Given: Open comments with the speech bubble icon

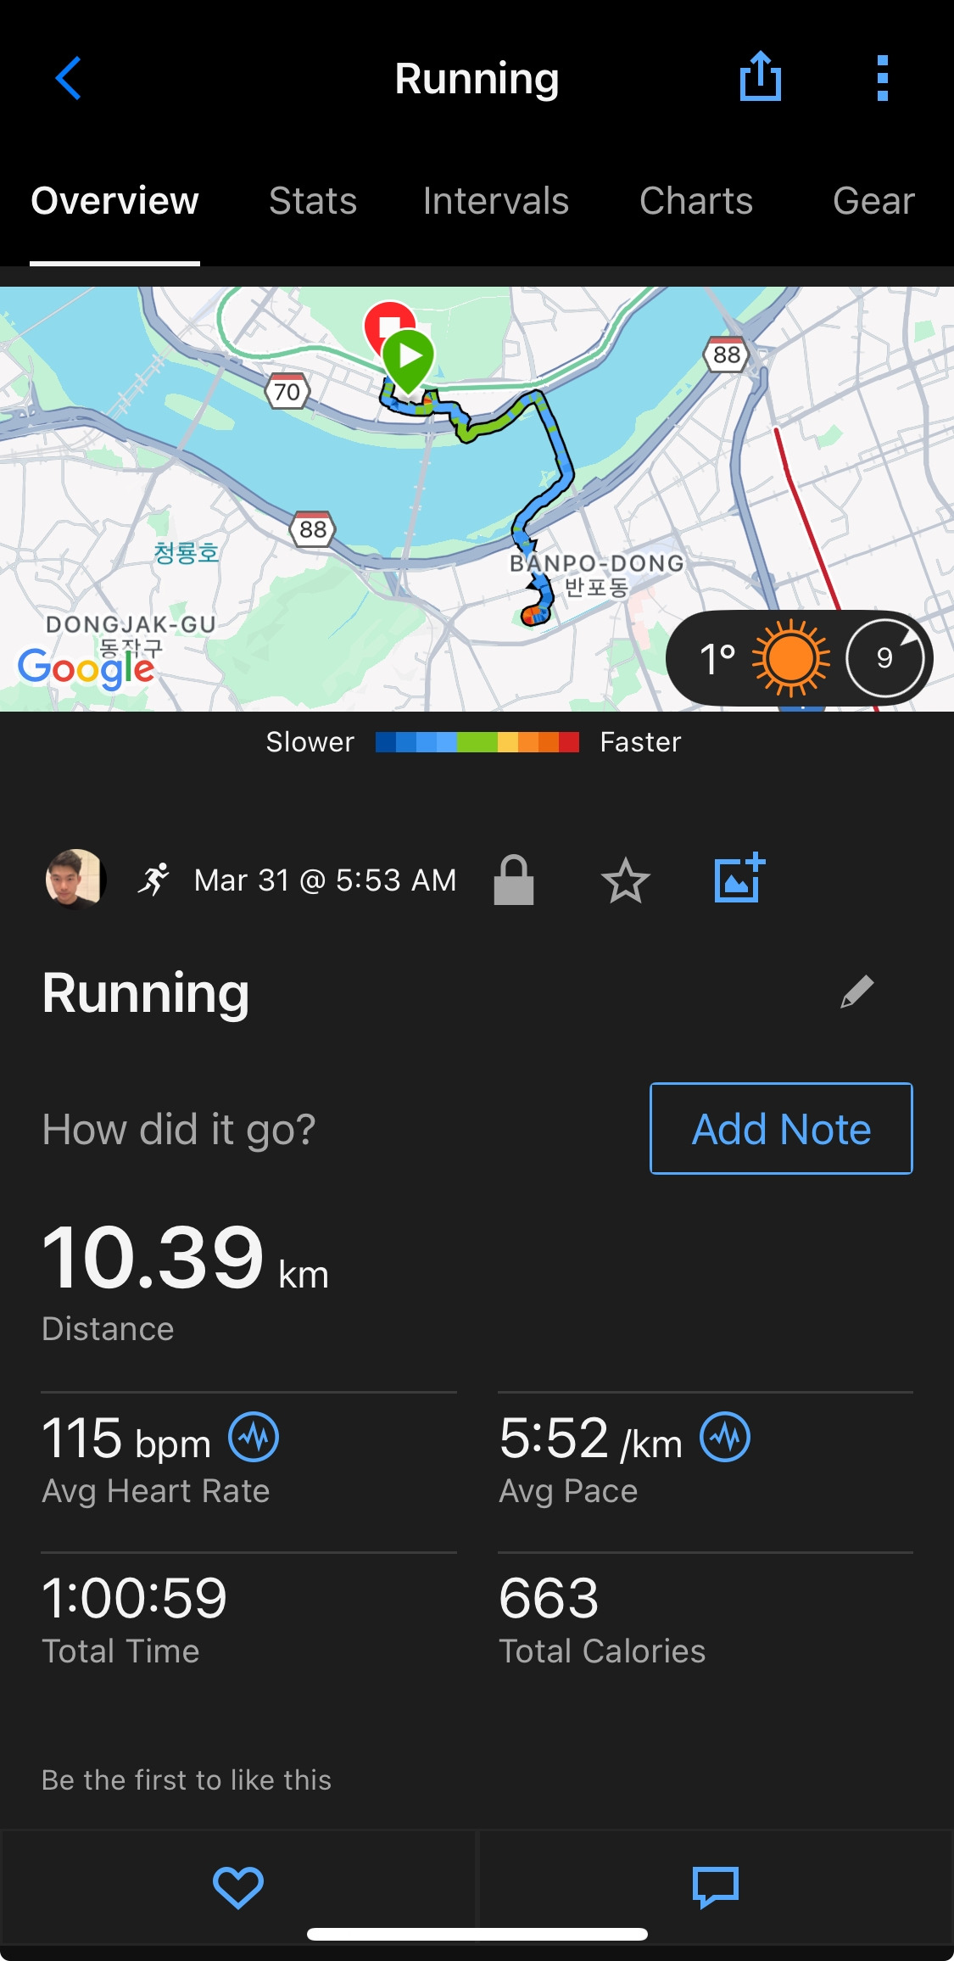Looking at the screenshot, I should [716, 1887].
